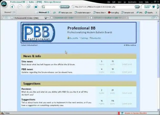Reload the page with the Reload button

pos(28,7)
